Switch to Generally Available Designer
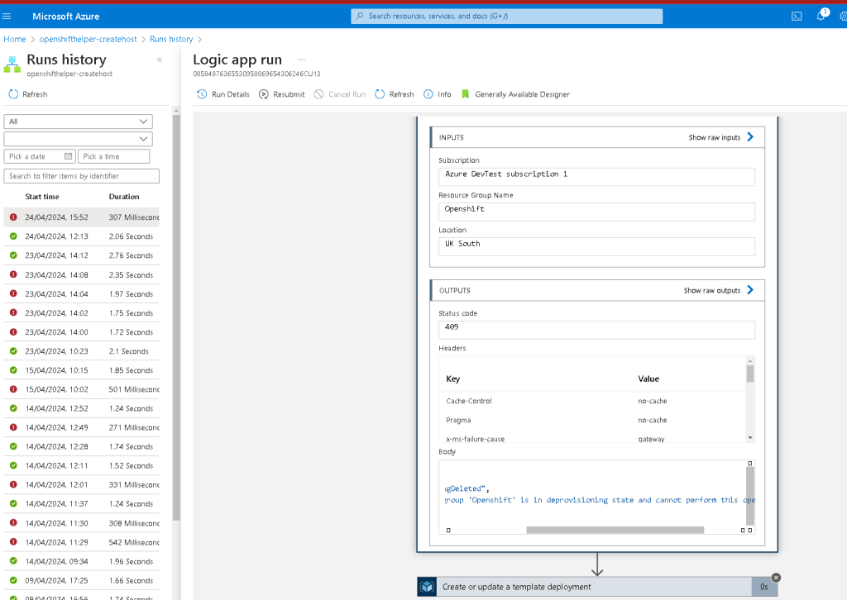 (516, 94)
